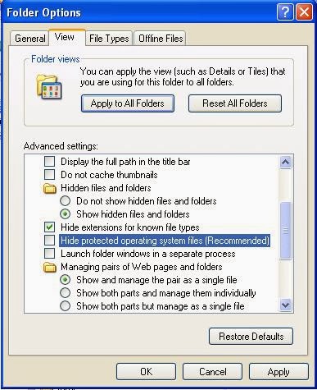Tick Hide protected operating system files checkbox

(49, 241)
